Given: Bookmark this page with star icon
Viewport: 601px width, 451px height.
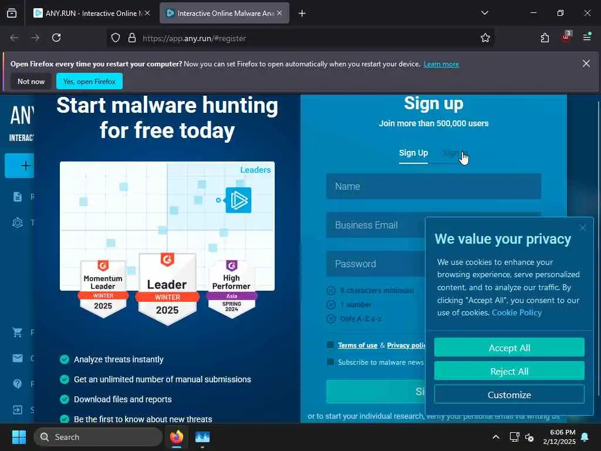Looking at the screenshot, I should 485,38.
